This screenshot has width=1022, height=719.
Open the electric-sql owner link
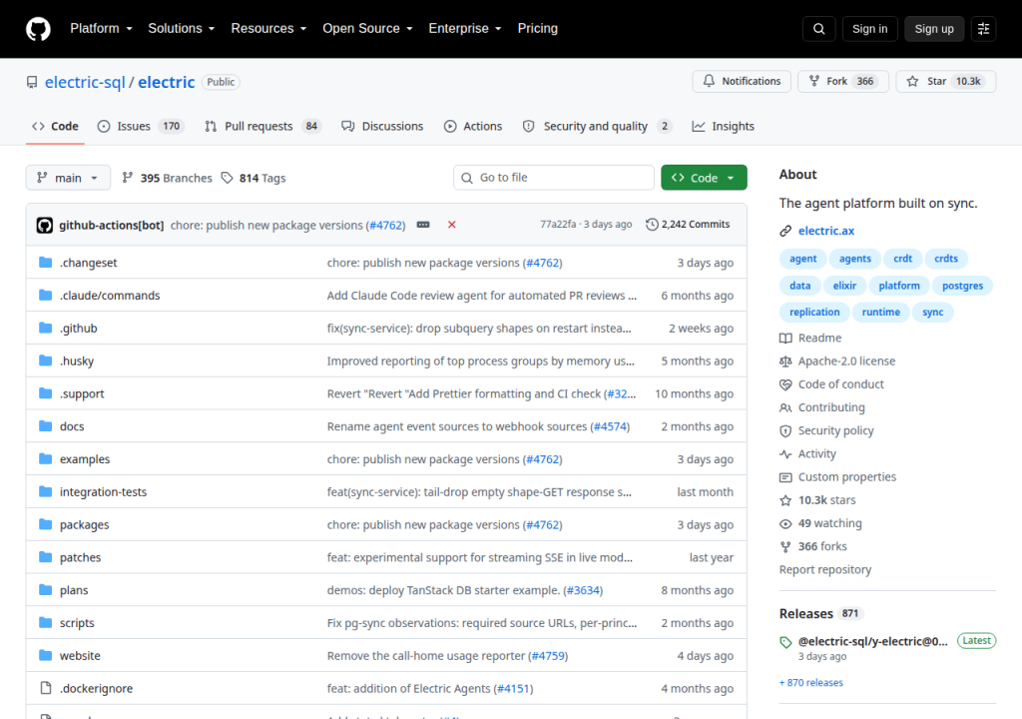(x=85, y=82)
